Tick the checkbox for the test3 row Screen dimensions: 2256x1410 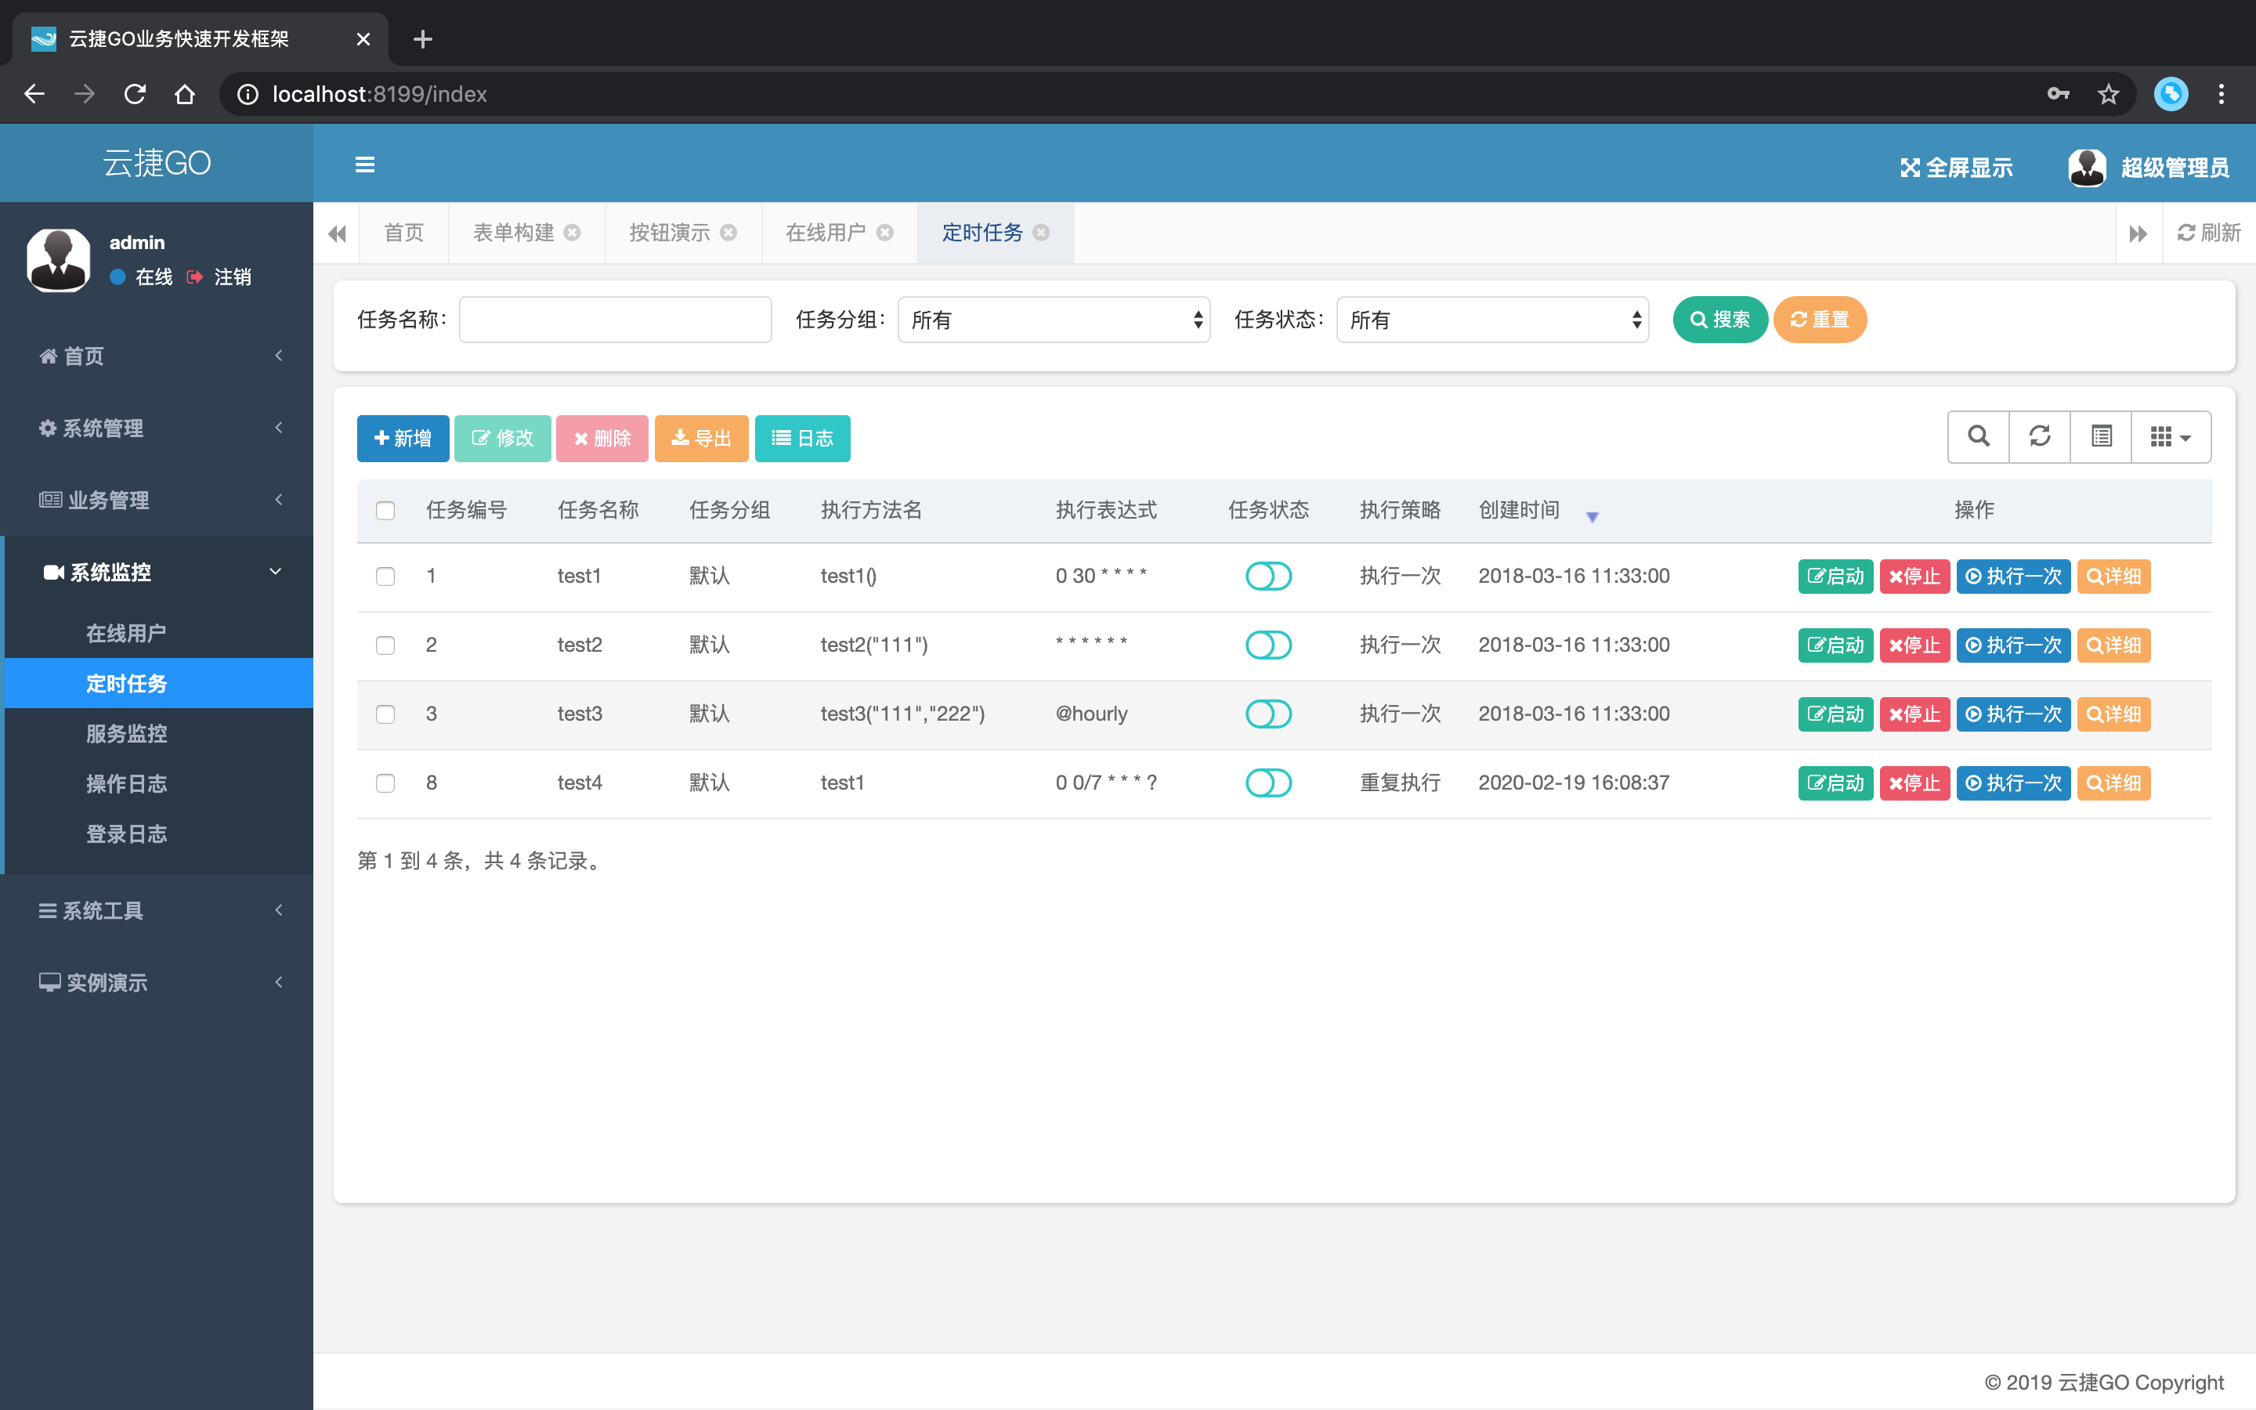coord(385,714)
